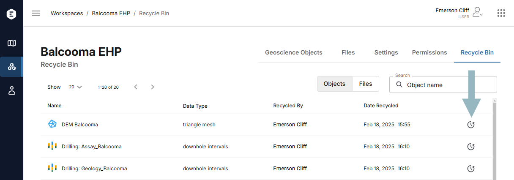The height and width of the screenshot is (180, 514).
Task: Switch list to Files view
Action: 366,84
